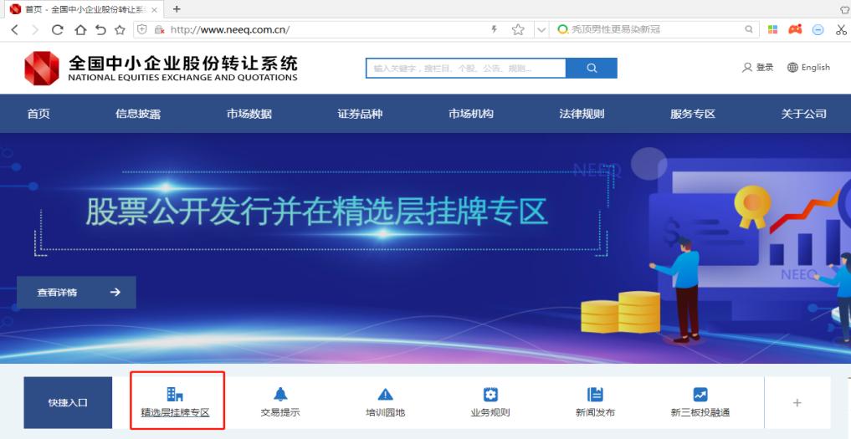Click the browser back arrow
The image size is (851, 439).
[15, 30]
